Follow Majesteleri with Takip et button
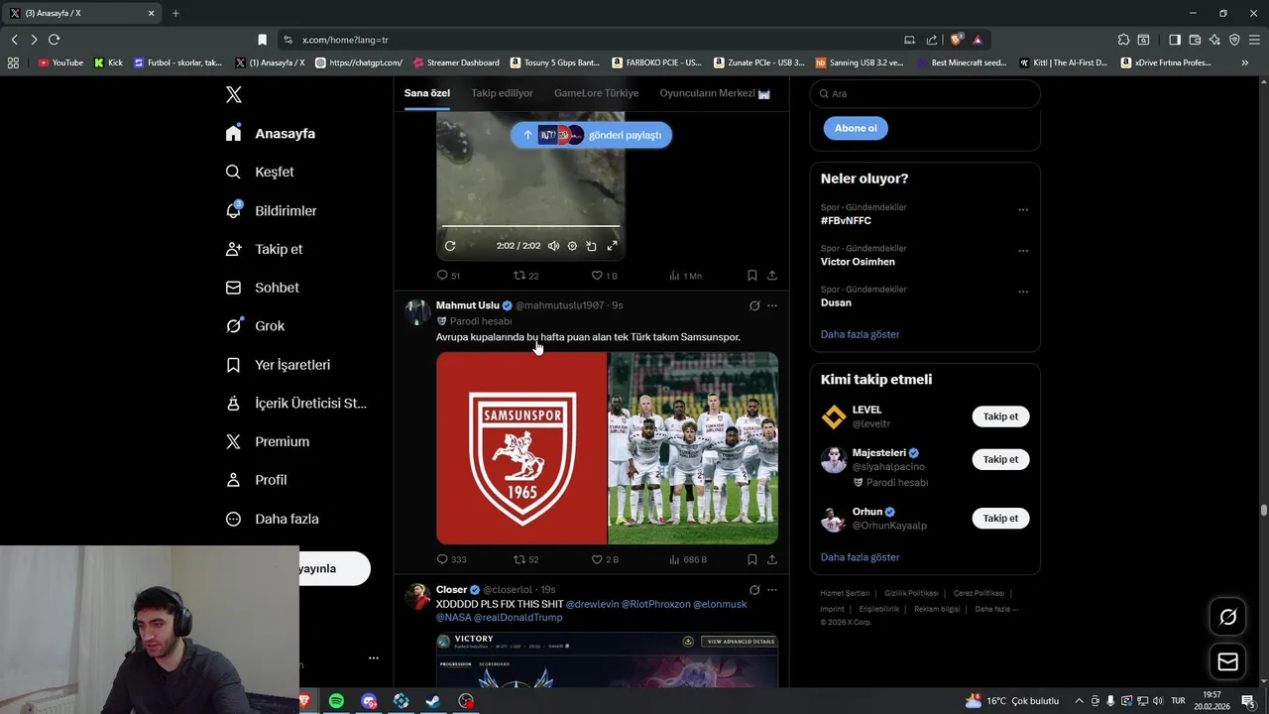Image resolution: width=1269 pixels, height=714 pixels. [x=1000, y=459]
